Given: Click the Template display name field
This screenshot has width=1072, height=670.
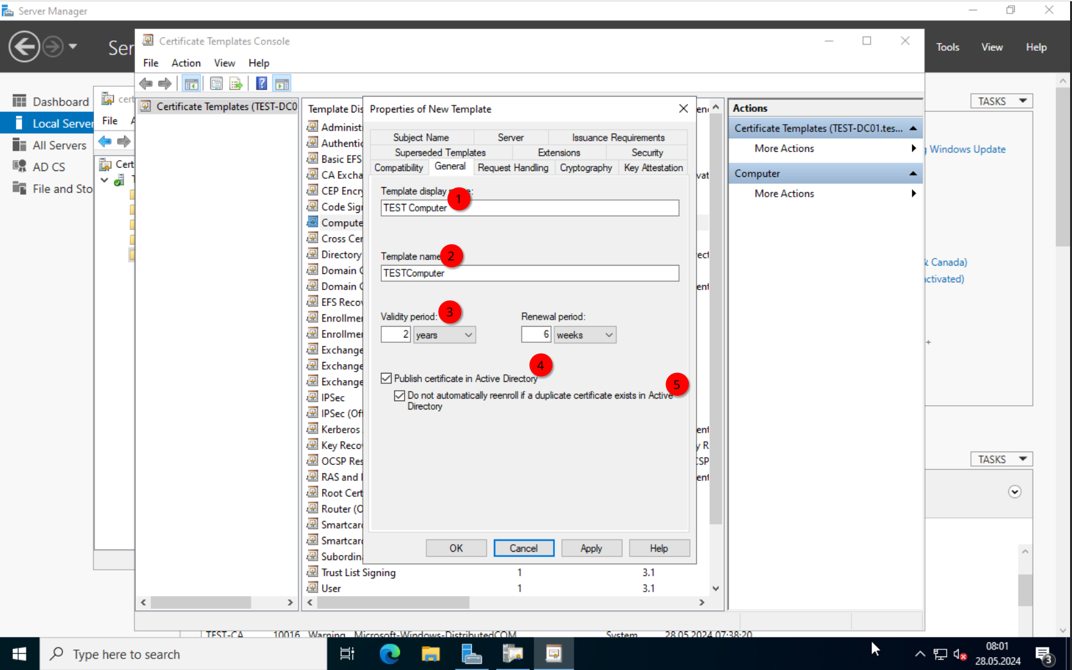Looking at the screenshot, I should point(529,208).
